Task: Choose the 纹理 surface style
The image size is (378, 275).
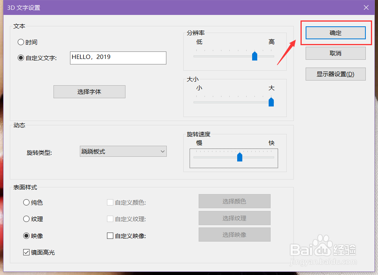Action: coord(26,219)
